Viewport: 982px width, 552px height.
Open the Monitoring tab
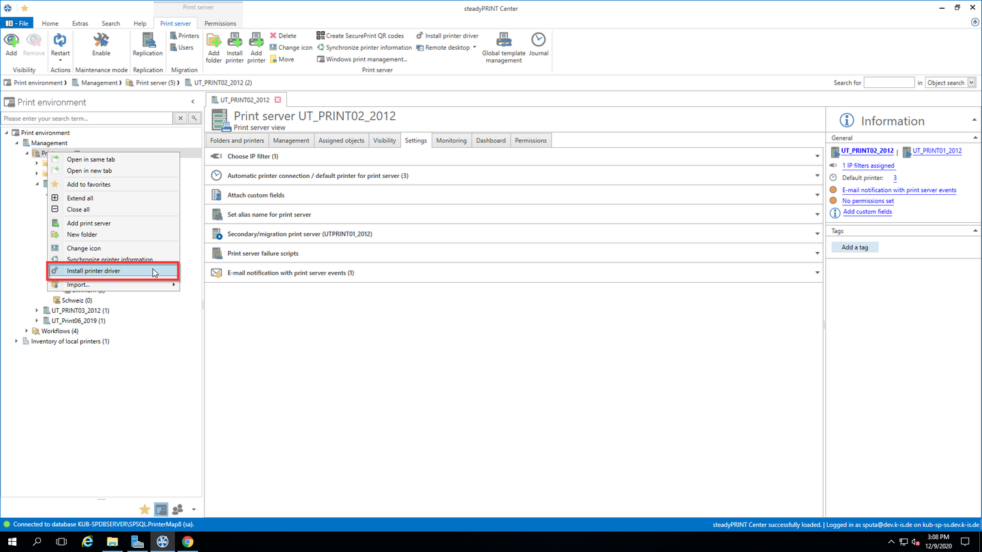(451, 140)
